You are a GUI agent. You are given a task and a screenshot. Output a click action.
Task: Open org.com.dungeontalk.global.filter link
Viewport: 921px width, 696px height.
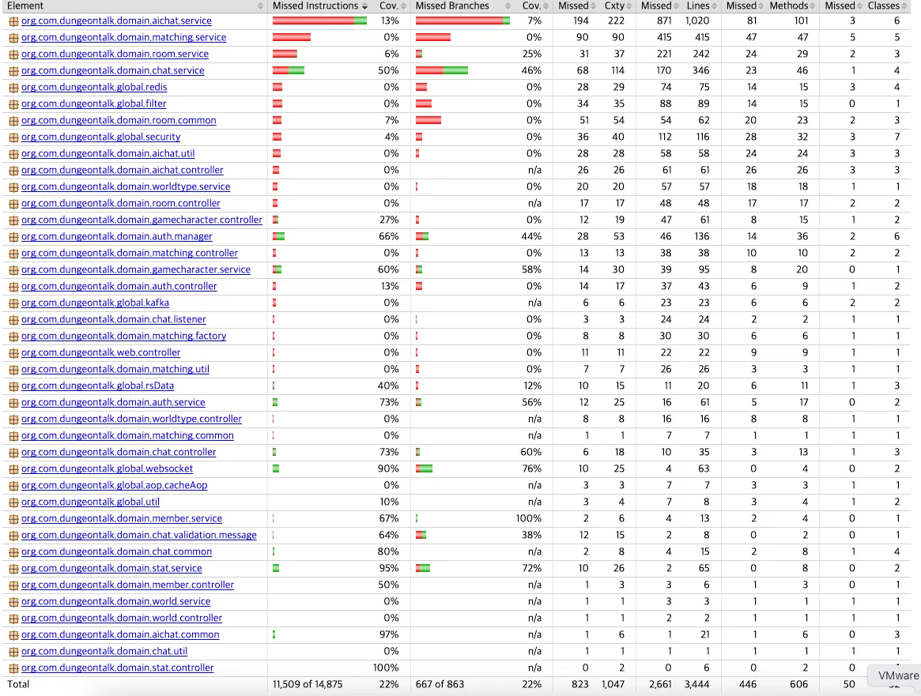pyautogui.click(x=93, y=103)
